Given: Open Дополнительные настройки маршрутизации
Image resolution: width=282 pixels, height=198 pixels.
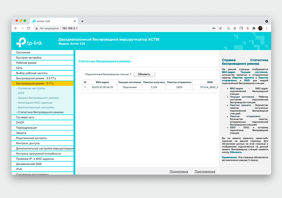Looking at the screenshot, I should click(43, 149).
